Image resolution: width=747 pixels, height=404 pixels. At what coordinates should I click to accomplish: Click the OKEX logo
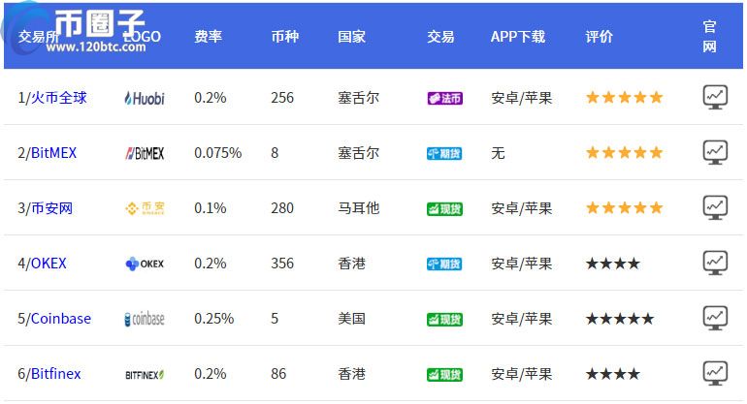click(x=145, y=264)
